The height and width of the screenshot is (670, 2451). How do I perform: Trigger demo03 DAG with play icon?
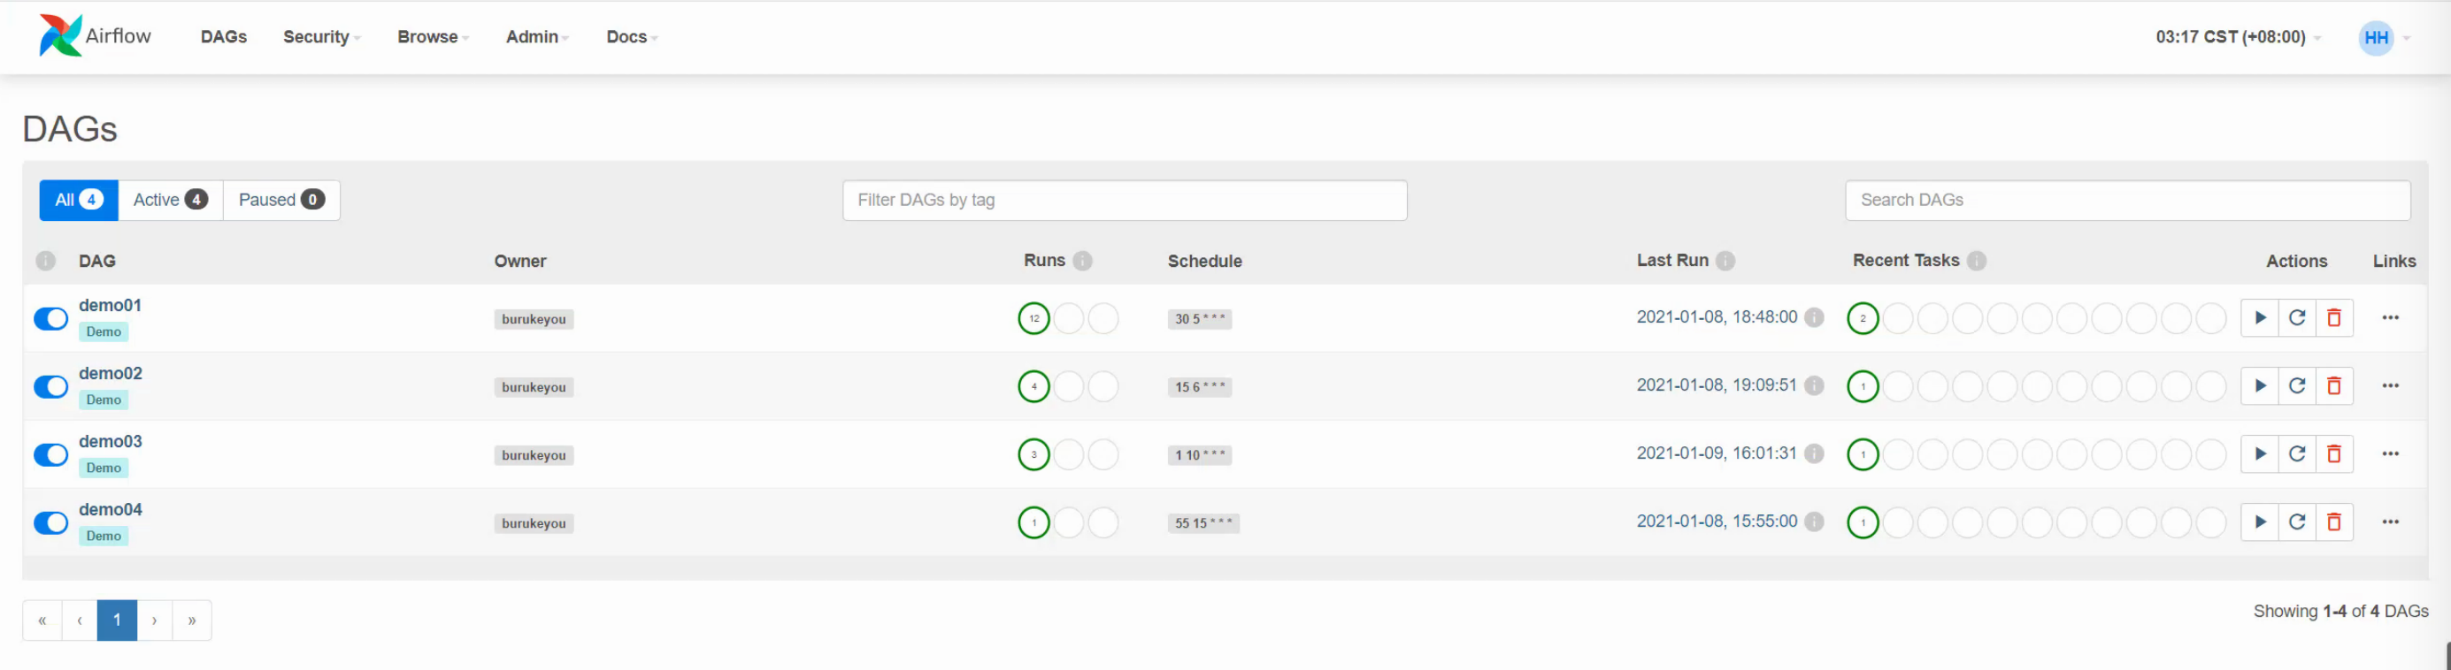pyautogui.click(x=2260, y=454)
